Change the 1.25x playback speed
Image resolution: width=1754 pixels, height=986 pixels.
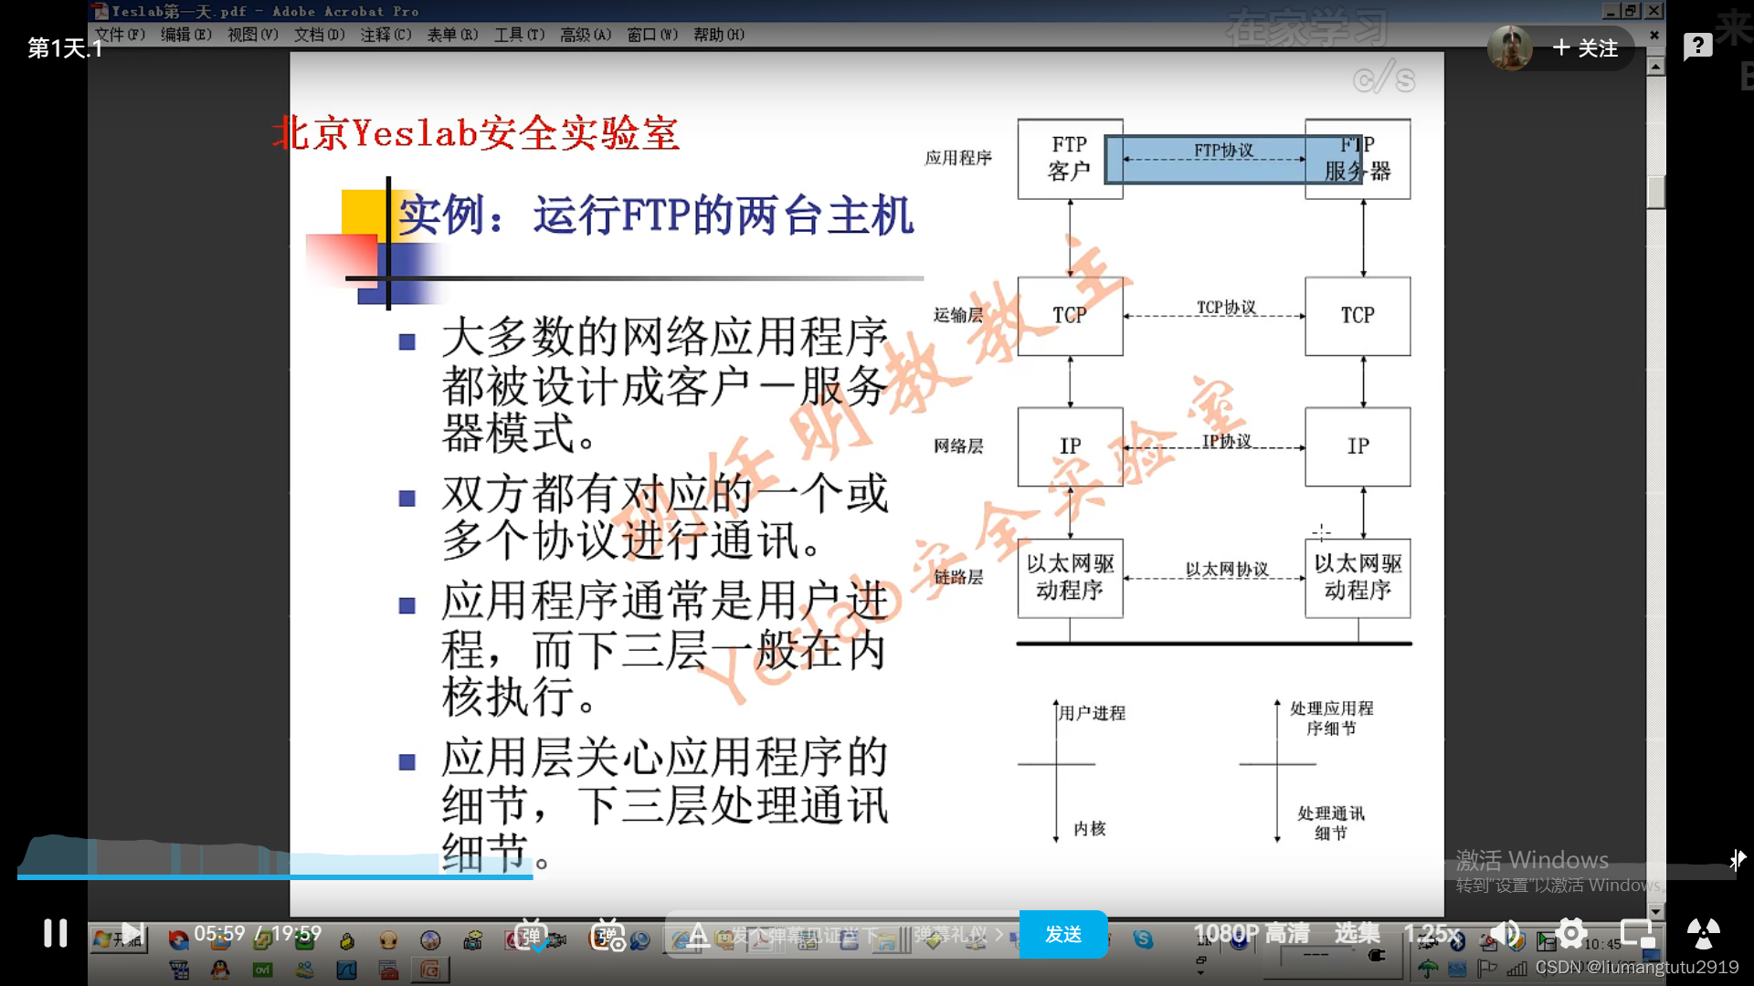pyautogui.click(x=1432, y=933)
